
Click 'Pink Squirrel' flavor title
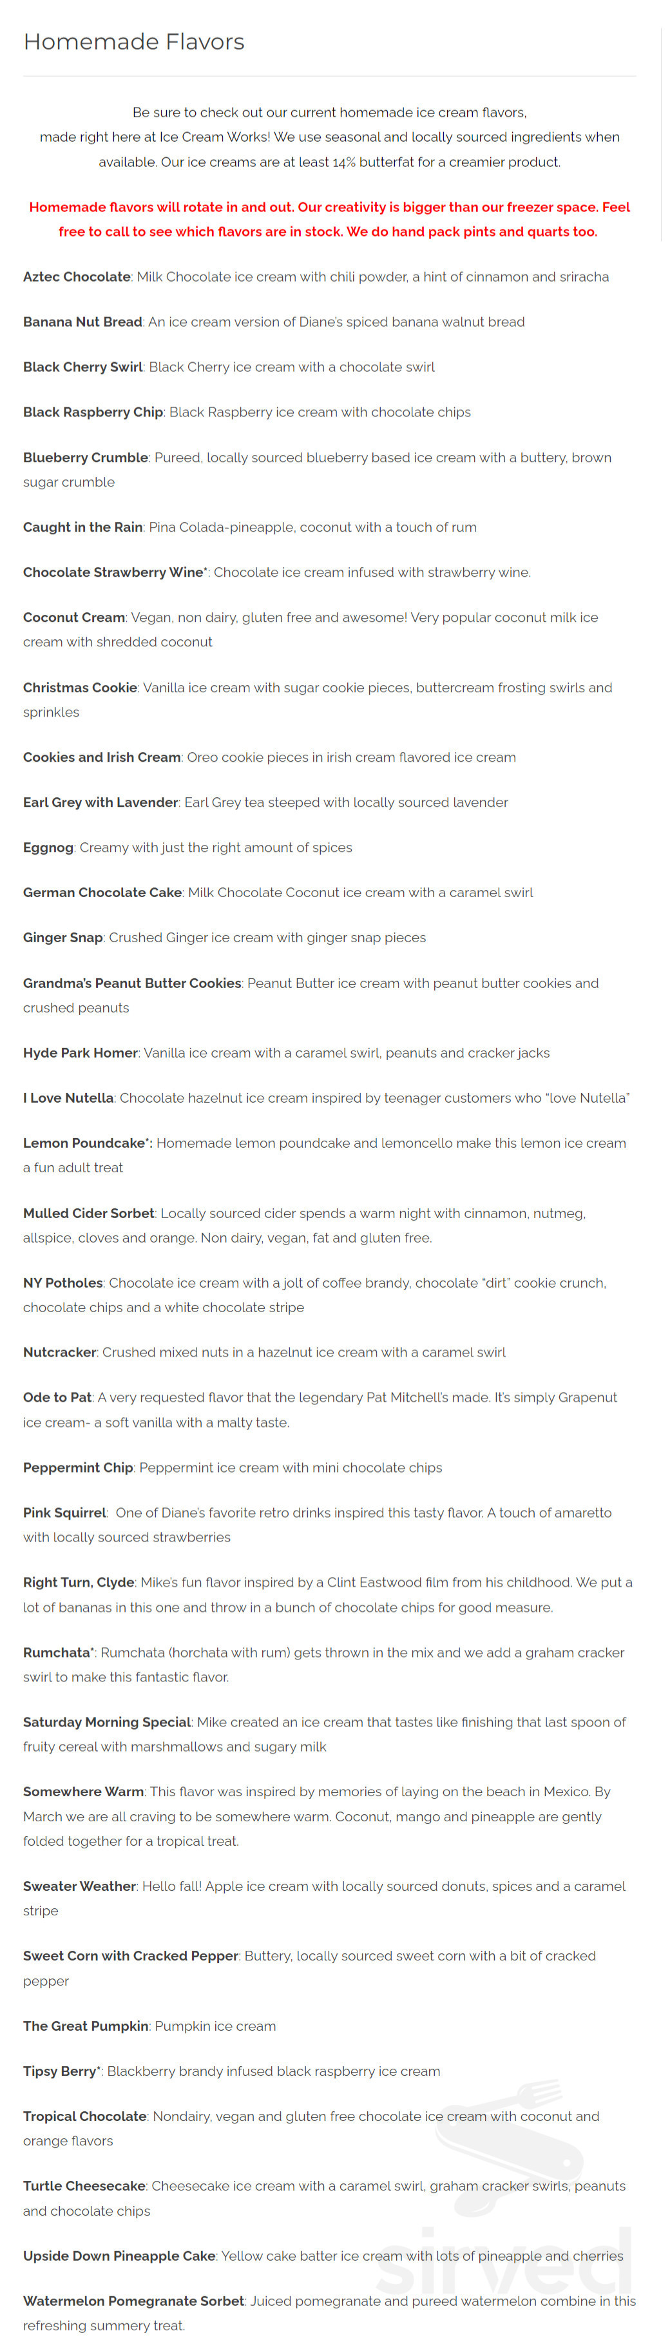[x=65, y=1513]
